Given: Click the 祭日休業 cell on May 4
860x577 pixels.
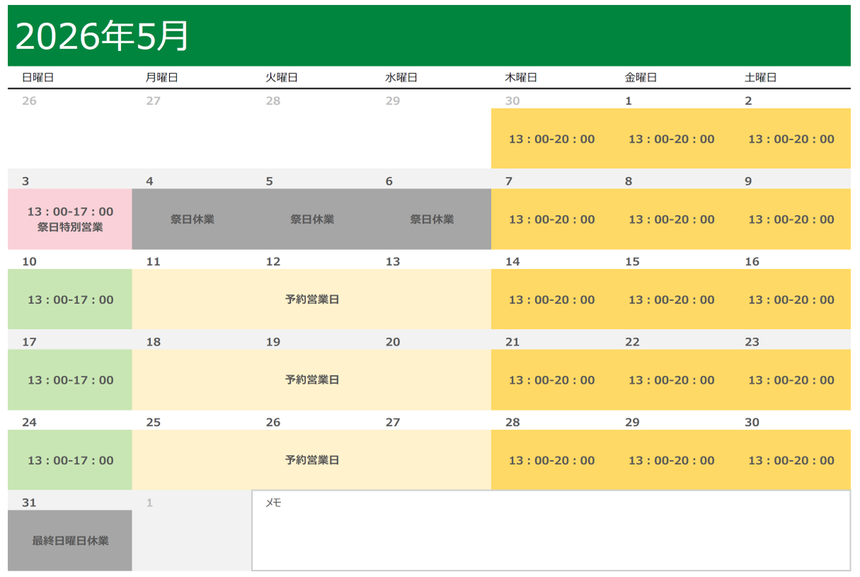Looking at the screenshot, I should coord(191,219).
